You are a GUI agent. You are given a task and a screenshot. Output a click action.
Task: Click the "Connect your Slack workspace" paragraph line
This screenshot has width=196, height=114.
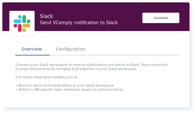(91, 65)
